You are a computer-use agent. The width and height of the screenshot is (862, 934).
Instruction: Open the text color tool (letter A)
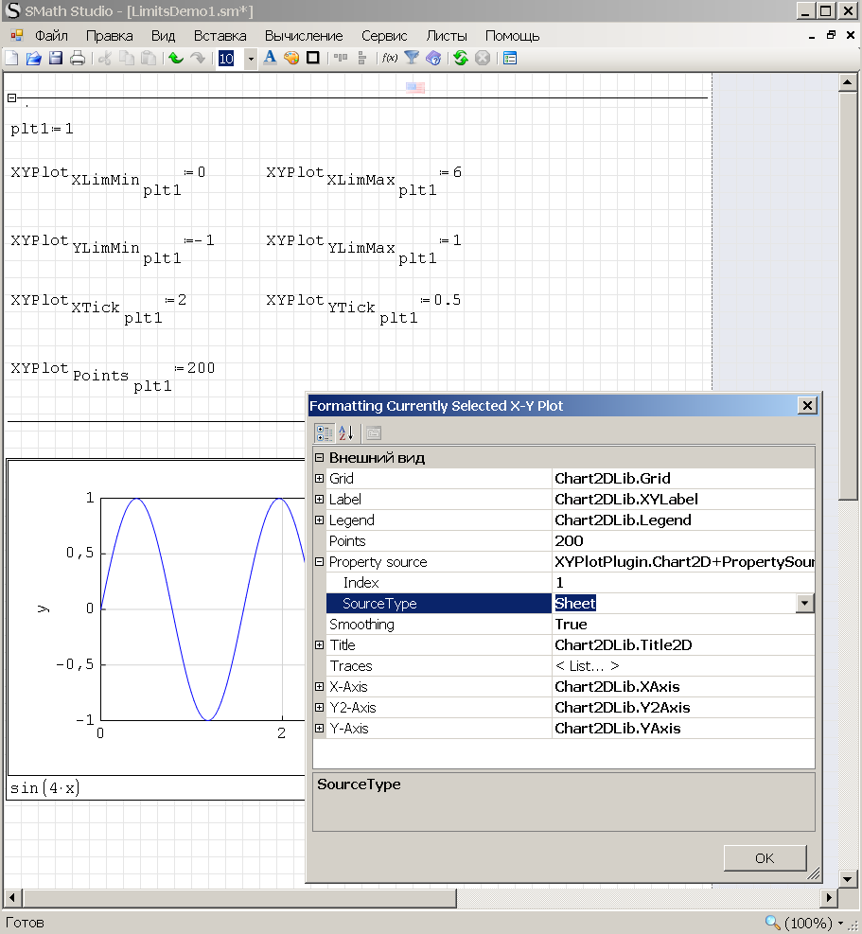(x=270, y=59)
